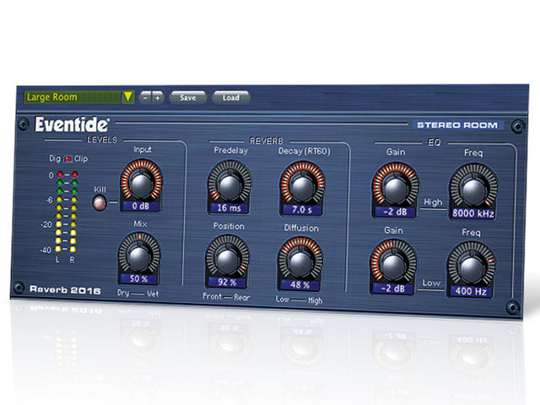The image size is (540, 405).
Task: Click the Dig Clip indicator light
Action: (x=68, y=159)
